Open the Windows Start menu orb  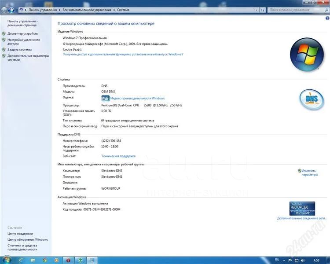pos(6,260)
